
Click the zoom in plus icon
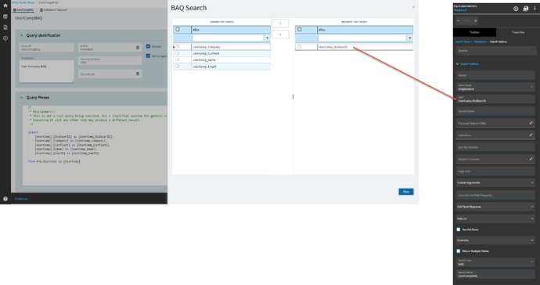click(476, 20)
